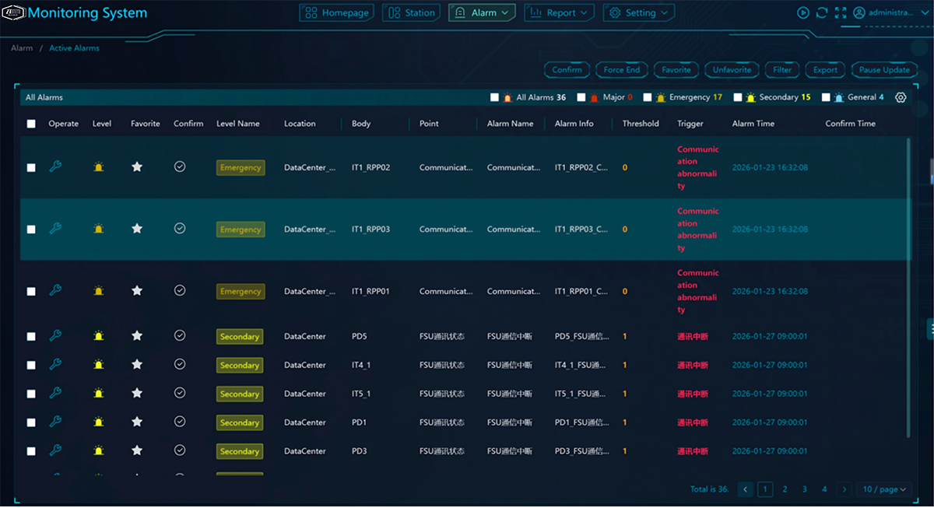934x508 pixels.
Task: Open the 10 / page size dropdown
Action: pos(885,489)
